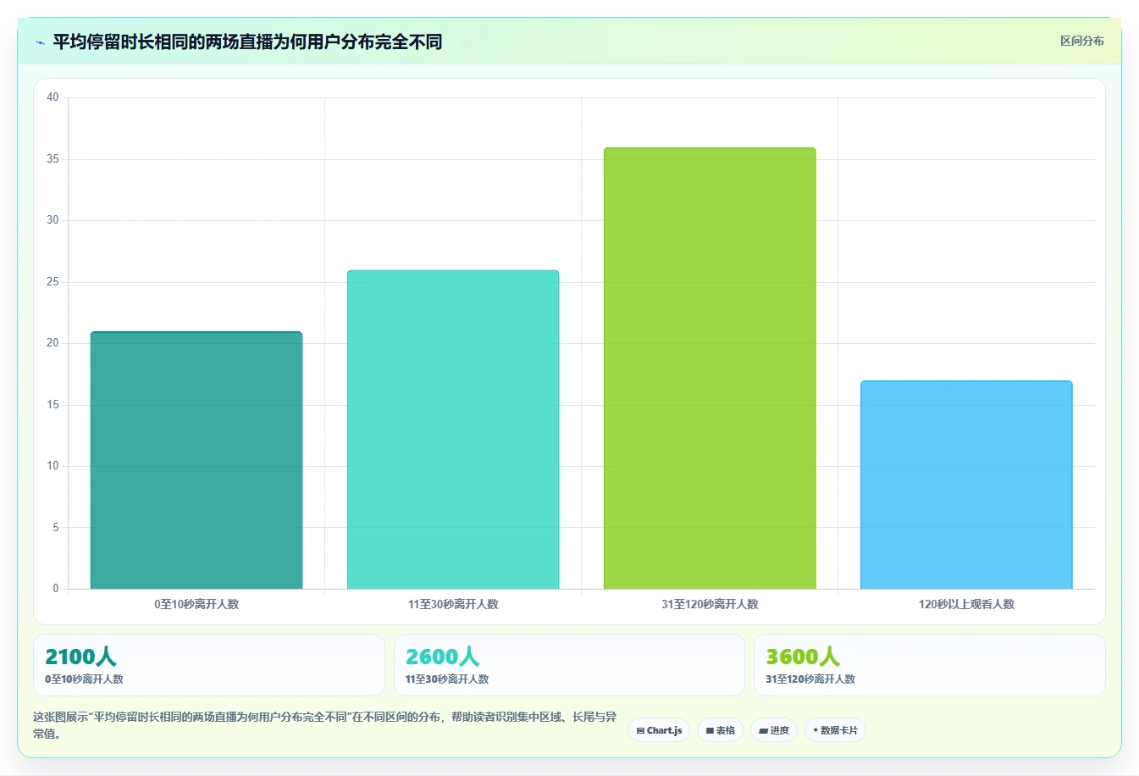This screenshot has height=776, width=1139.
Task: Select the 0至10秒离开人数 dark teal bar
Action: click(196, 460)
